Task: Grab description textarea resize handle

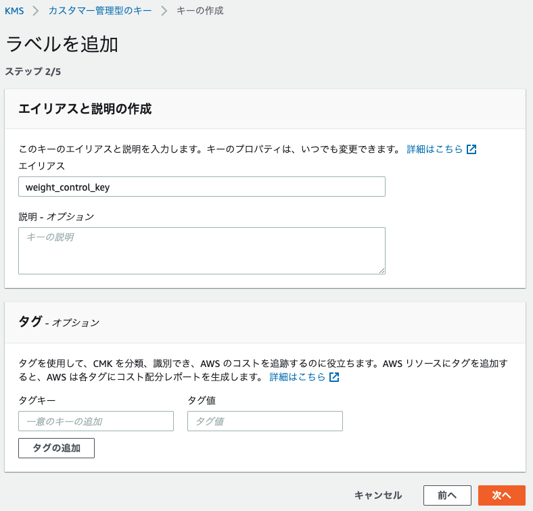Action: tap(381, 270)
